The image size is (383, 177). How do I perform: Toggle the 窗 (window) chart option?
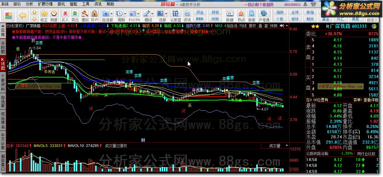tap(266, 26)
